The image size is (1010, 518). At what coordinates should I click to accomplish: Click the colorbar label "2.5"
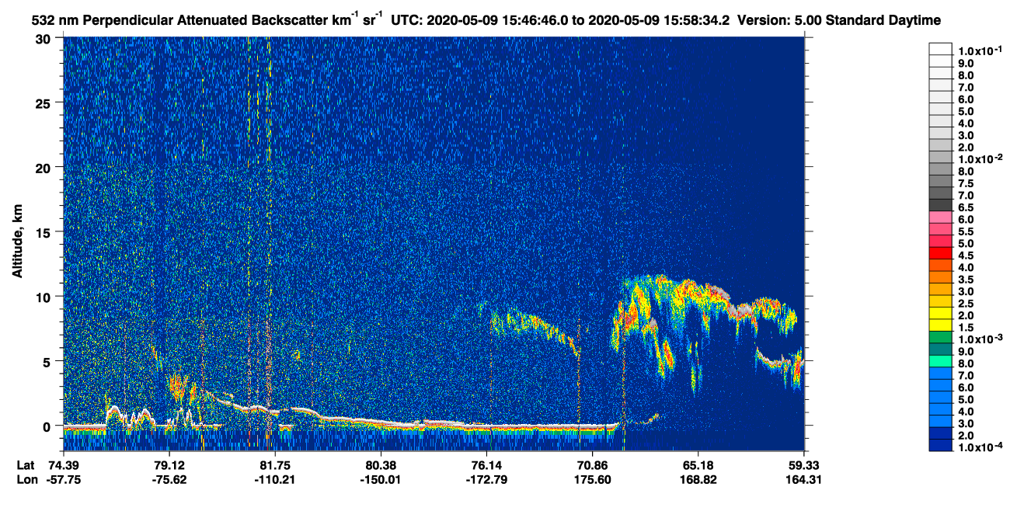click(x=966, y=304)
